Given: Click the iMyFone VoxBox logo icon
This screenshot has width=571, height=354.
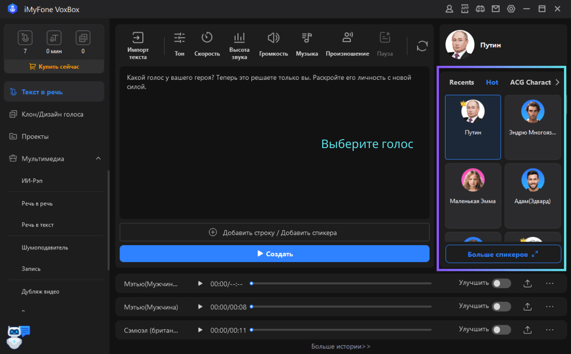Looking at the screenshot, I should point(13,9).
